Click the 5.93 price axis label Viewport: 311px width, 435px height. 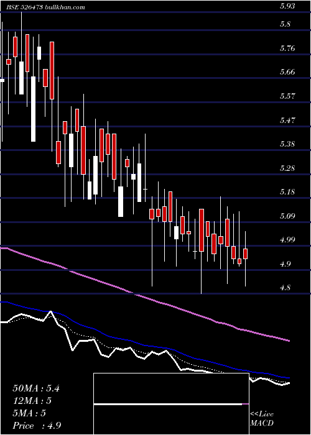[287, 6]
